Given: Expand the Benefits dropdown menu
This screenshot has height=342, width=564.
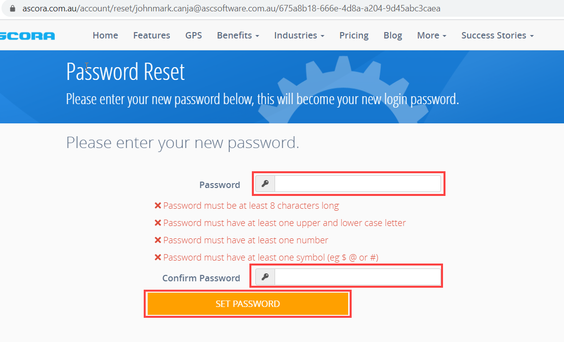Looking at the screenshot, I should [x=238, y=36].
